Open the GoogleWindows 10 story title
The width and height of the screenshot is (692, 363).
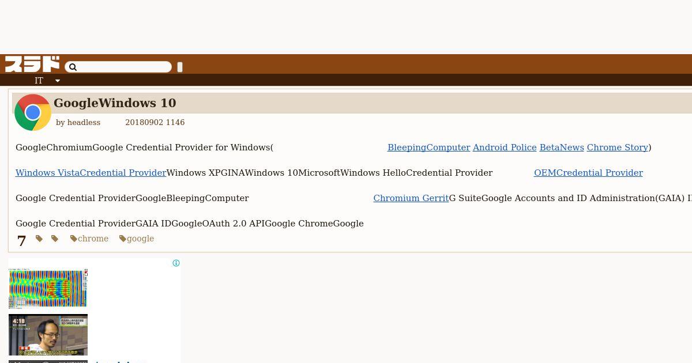pyautogui.click(x=115, y=103)
